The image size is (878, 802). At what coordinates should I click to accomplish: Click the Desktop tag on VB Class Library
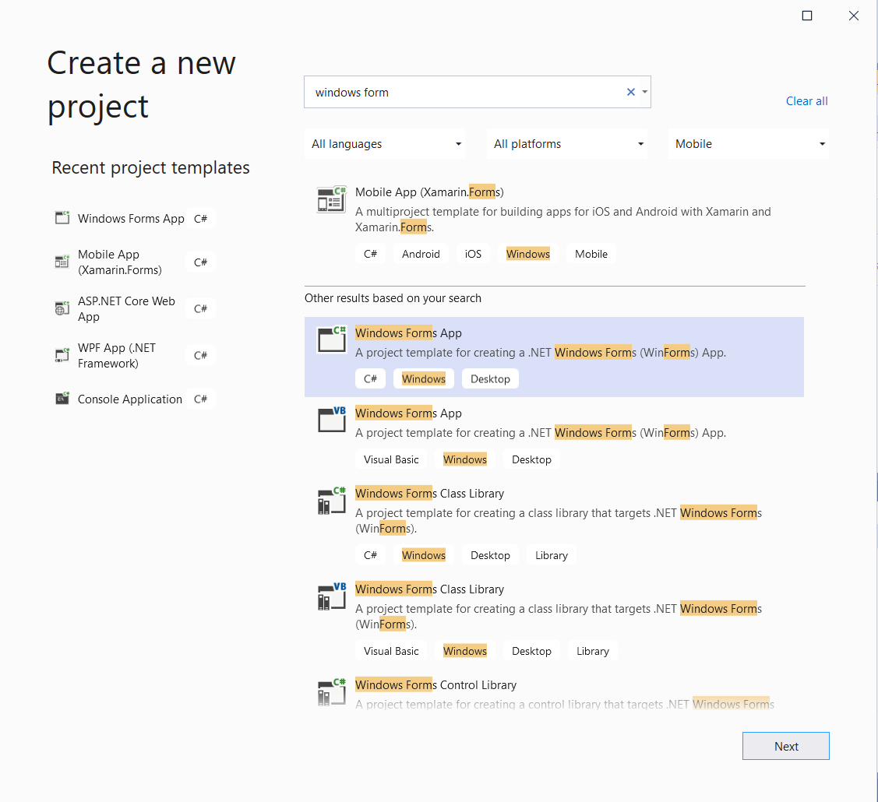531,651
